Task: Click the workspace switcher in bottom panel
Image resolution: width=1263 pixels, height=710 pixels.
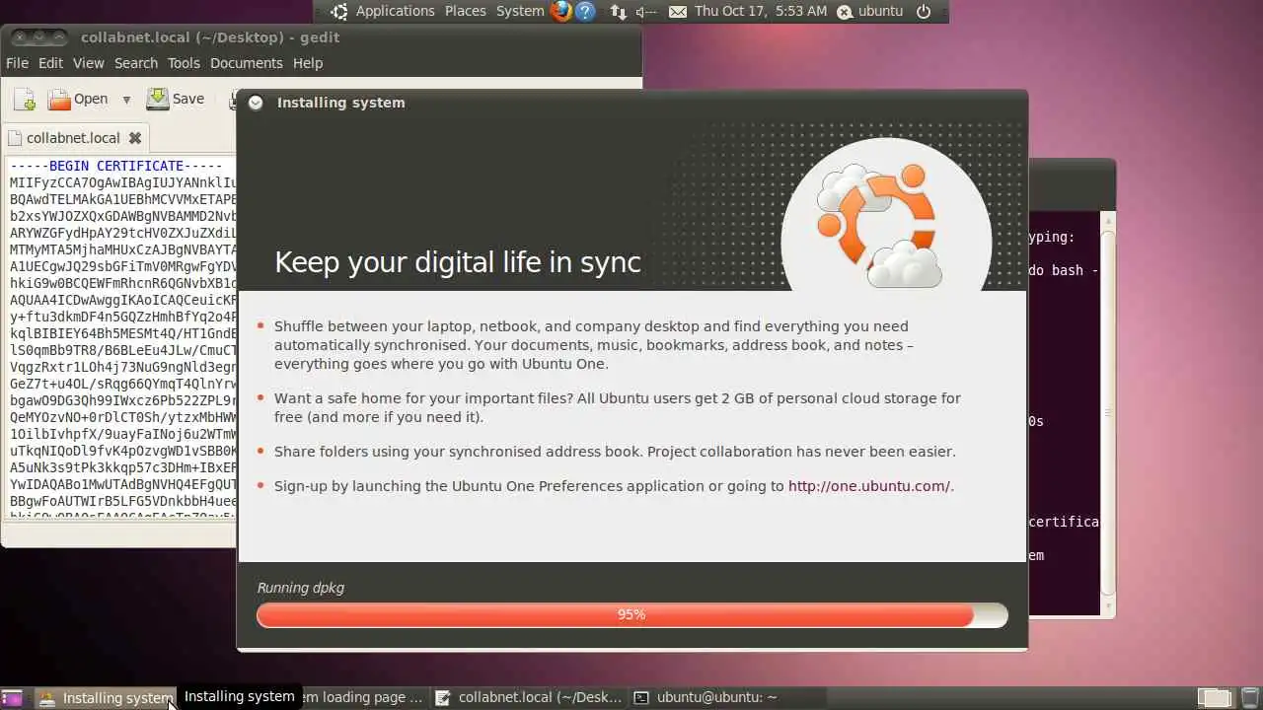Action: tap(1215, 698)
